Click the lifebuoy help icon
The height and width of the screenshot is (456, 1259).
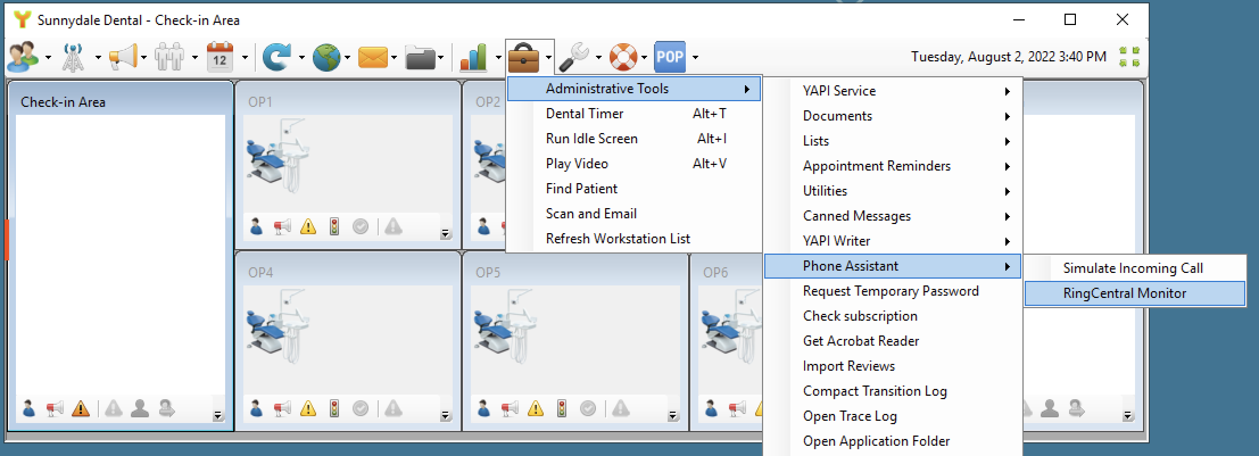[624, 57]
